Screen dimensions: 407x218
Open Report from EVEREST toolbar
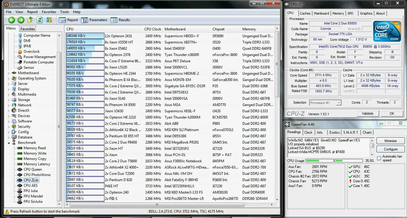click(68, 20)
